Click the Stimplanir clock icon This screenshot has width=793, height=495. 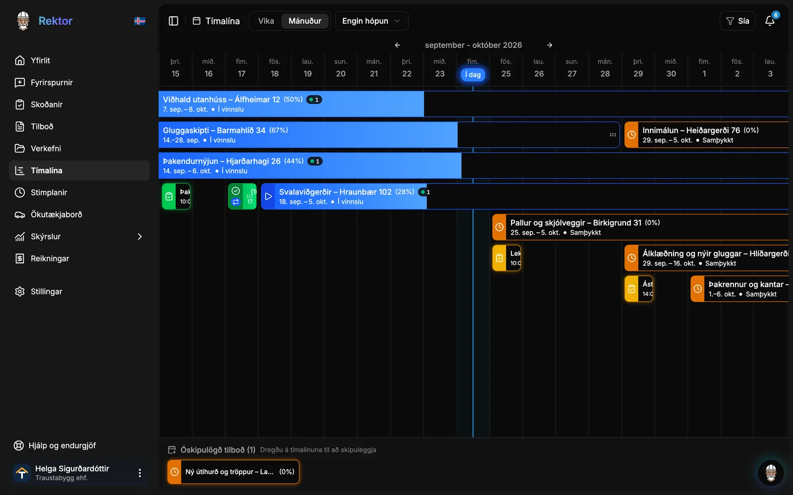(x=20, y=193)
